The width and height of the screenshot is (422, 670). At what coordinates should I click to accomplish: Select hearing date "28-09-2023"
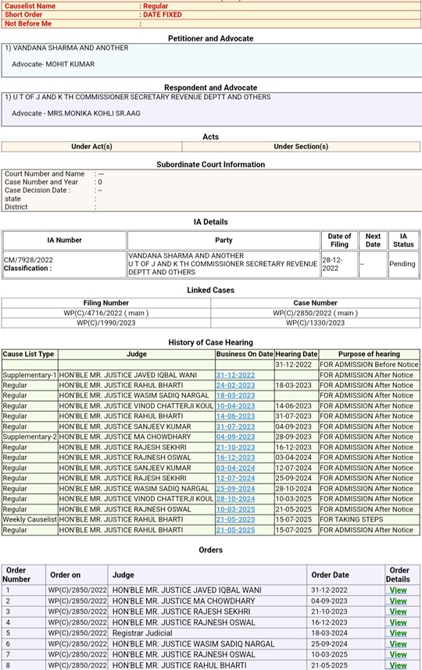tap(294, 437)
